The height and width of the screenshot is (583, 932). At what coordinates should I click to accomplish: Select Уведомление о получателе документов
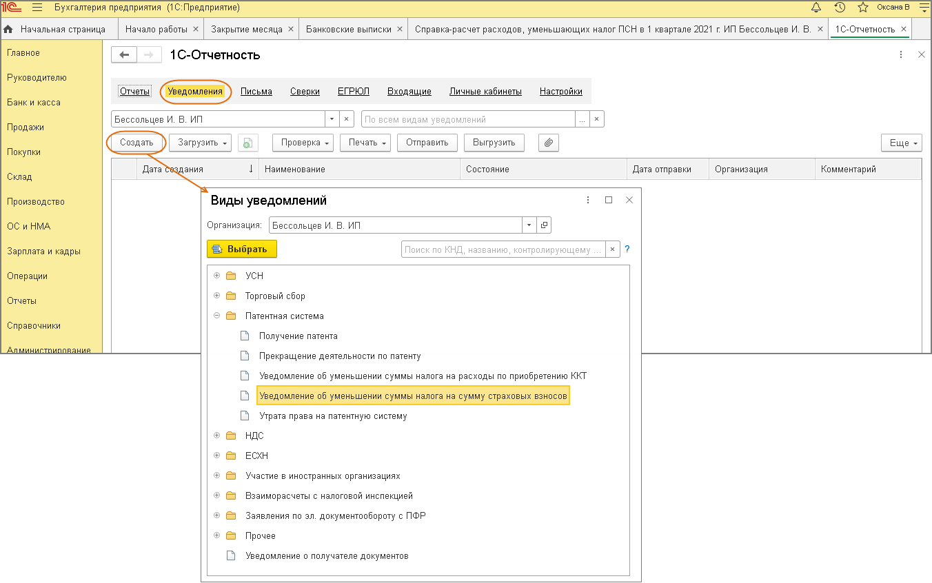pyautogui.click(x=327, y=555)
